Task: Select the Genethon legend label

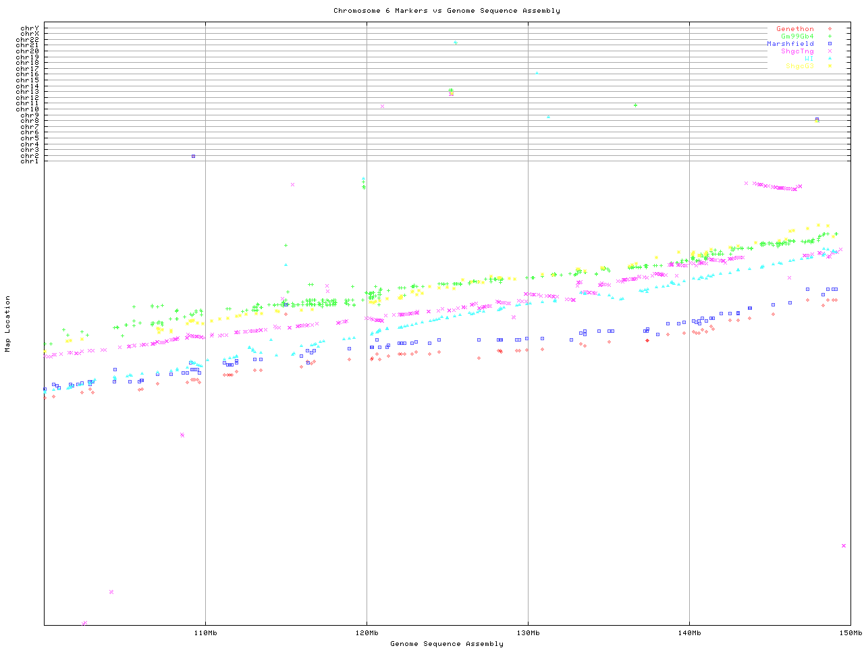Action: coord(794,29)
